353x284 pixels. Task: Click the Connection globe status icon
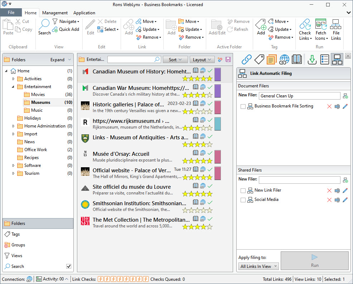(29, 279)
